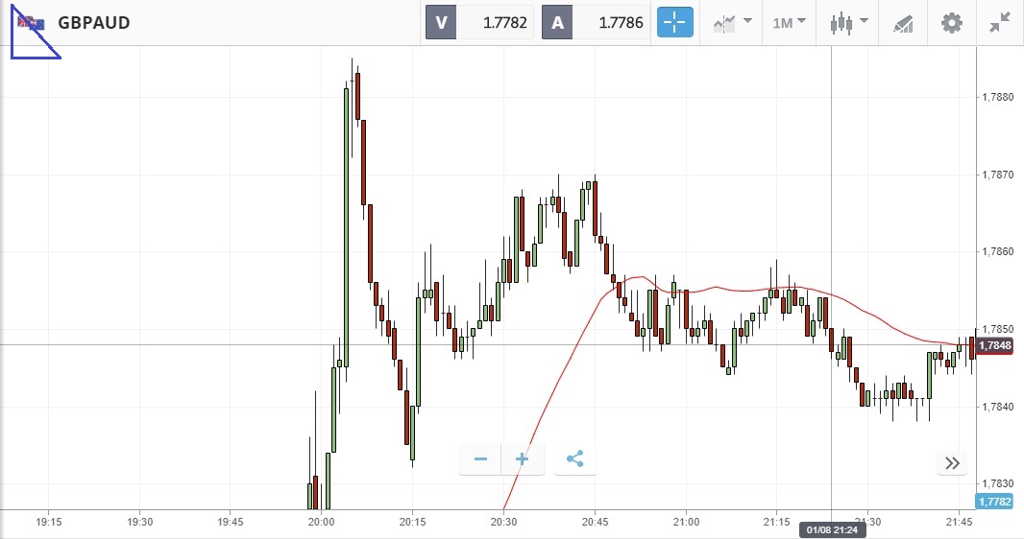Expand the 1M timeframe dropdown
The width and height of the screenshot is (1024, 539).
click(790, 22)
